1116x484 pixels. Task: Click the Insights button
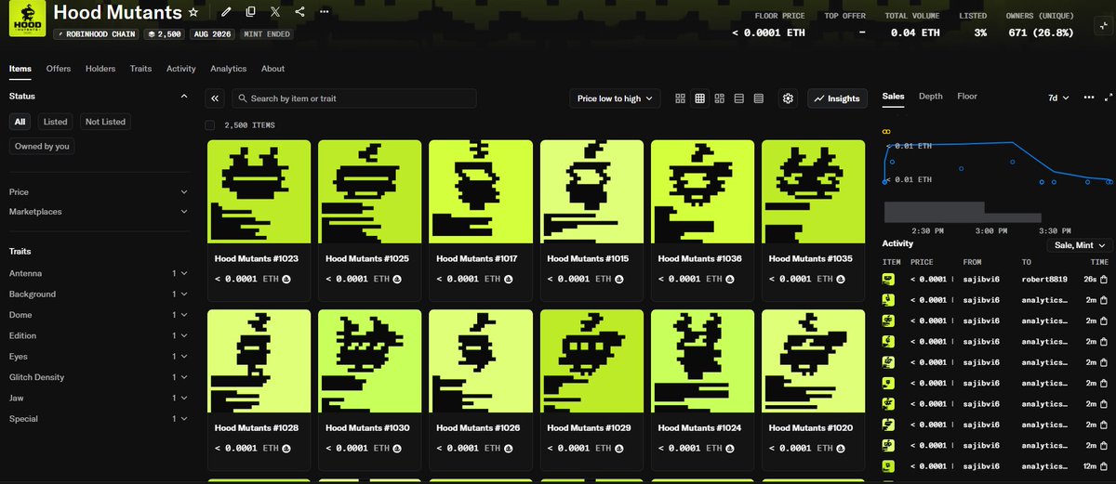[838, 98]
